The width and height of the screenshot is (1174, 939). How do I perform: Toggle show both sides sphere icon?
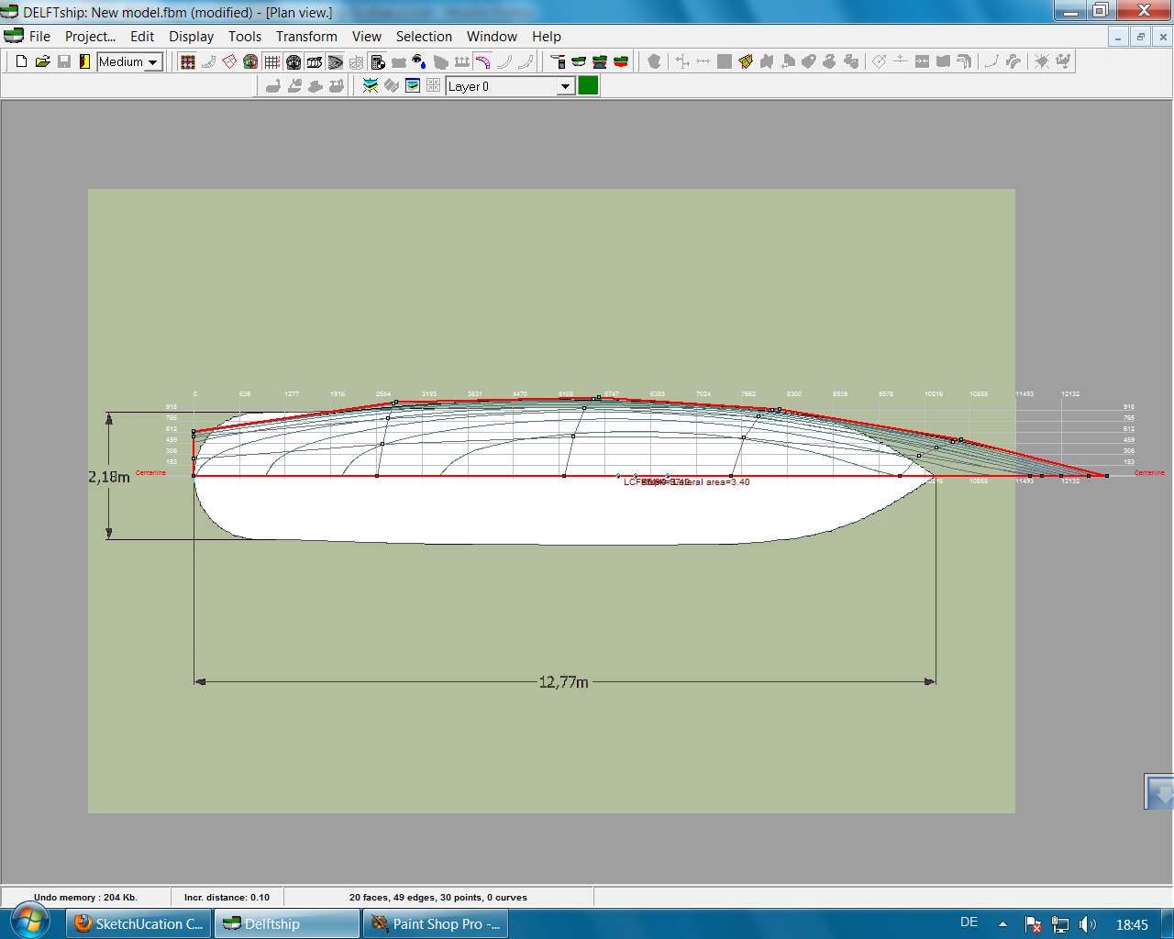250,61
